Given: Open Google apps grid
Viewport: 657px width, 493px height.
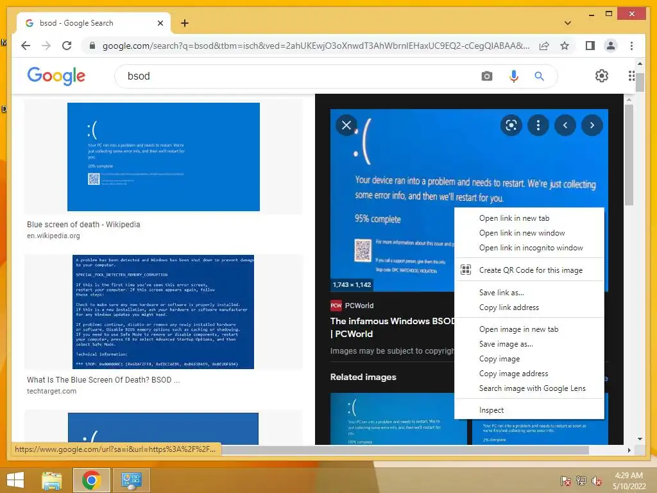Looking at the screenshot, I should [x=631, y=76].
